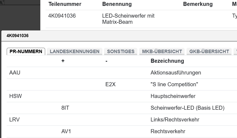The image size is (237, 138).
Task: Click the Bemerkung column header
Action: tap(198, 4)
